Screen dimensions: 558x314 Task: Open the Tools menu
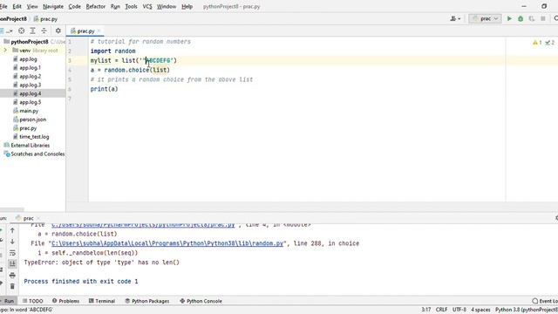(x=131, y=6)
